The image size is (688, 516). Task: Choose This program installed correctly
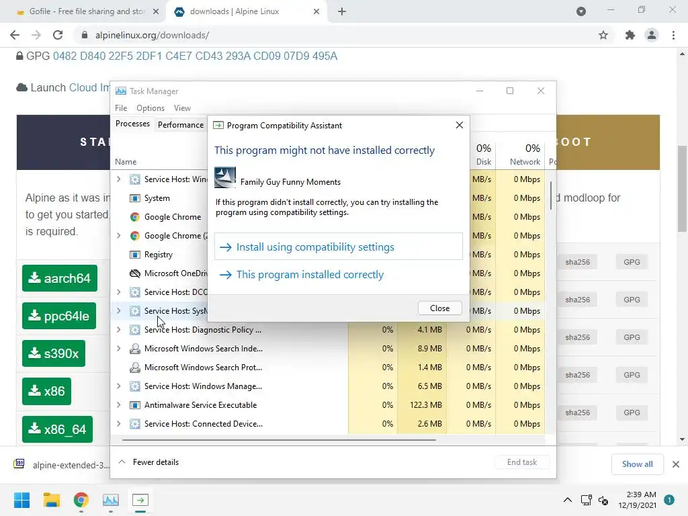pyautogui.click(x=310, y=275)
